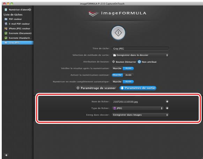Click the Liste de tâches heading
The image size is (203, 159).
13,15
